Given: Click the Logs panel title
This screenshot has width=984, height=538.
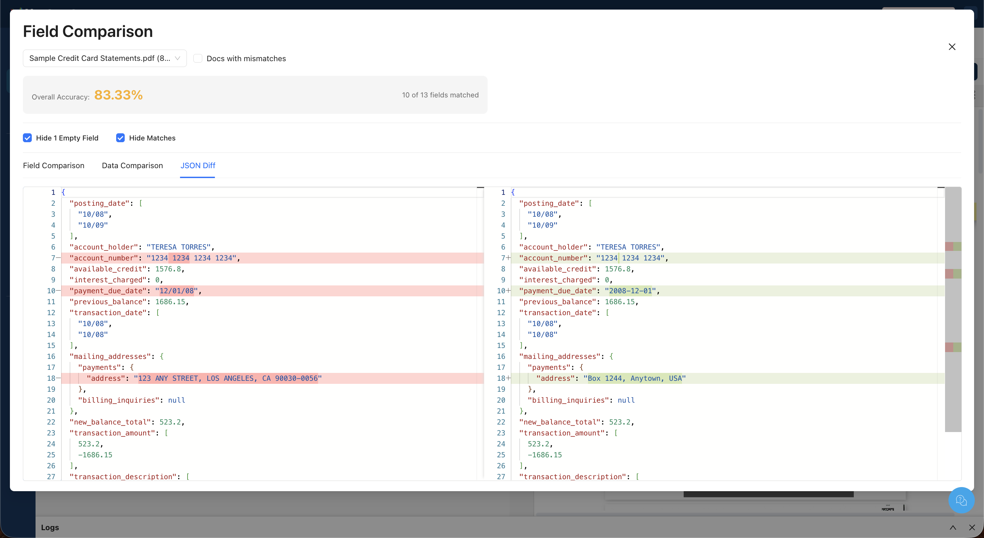Looking at the screenshot, I should pos(50,527).
